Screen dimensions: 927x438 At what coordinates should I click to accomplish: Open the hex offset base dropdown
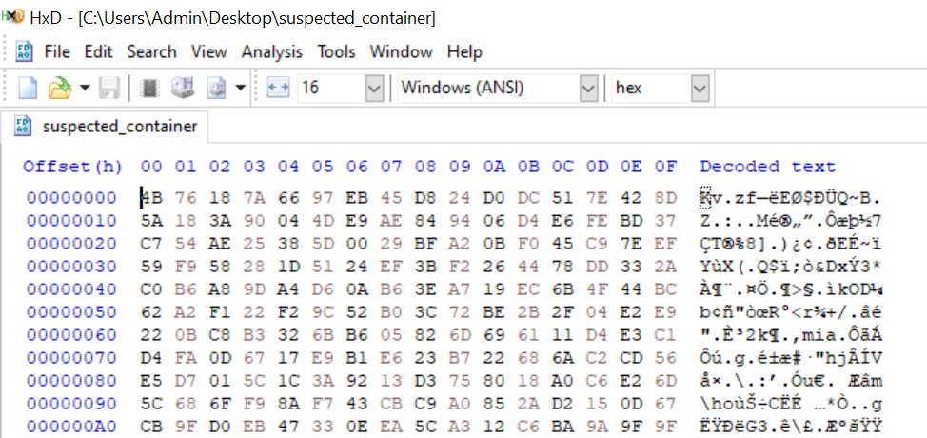tap(700, 89)
